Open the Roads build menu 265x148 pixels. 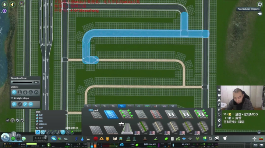coord(54,139)
